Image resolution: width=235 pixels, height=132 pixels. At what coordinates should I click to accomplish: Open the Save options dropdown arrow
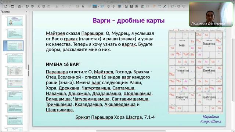tap(23, 6)
